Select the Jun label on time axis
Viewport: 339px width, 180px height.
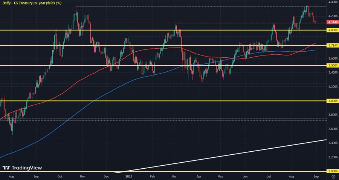(245, 176)
